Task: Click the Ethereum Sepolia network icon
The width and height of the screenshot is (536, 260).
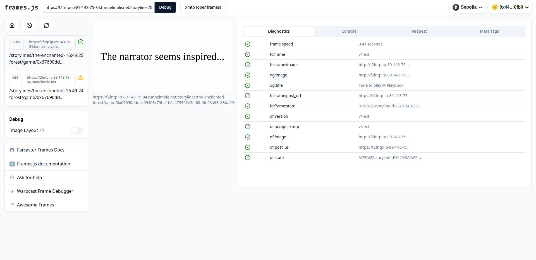Action: pyautogui.click(x=456, y=7)
